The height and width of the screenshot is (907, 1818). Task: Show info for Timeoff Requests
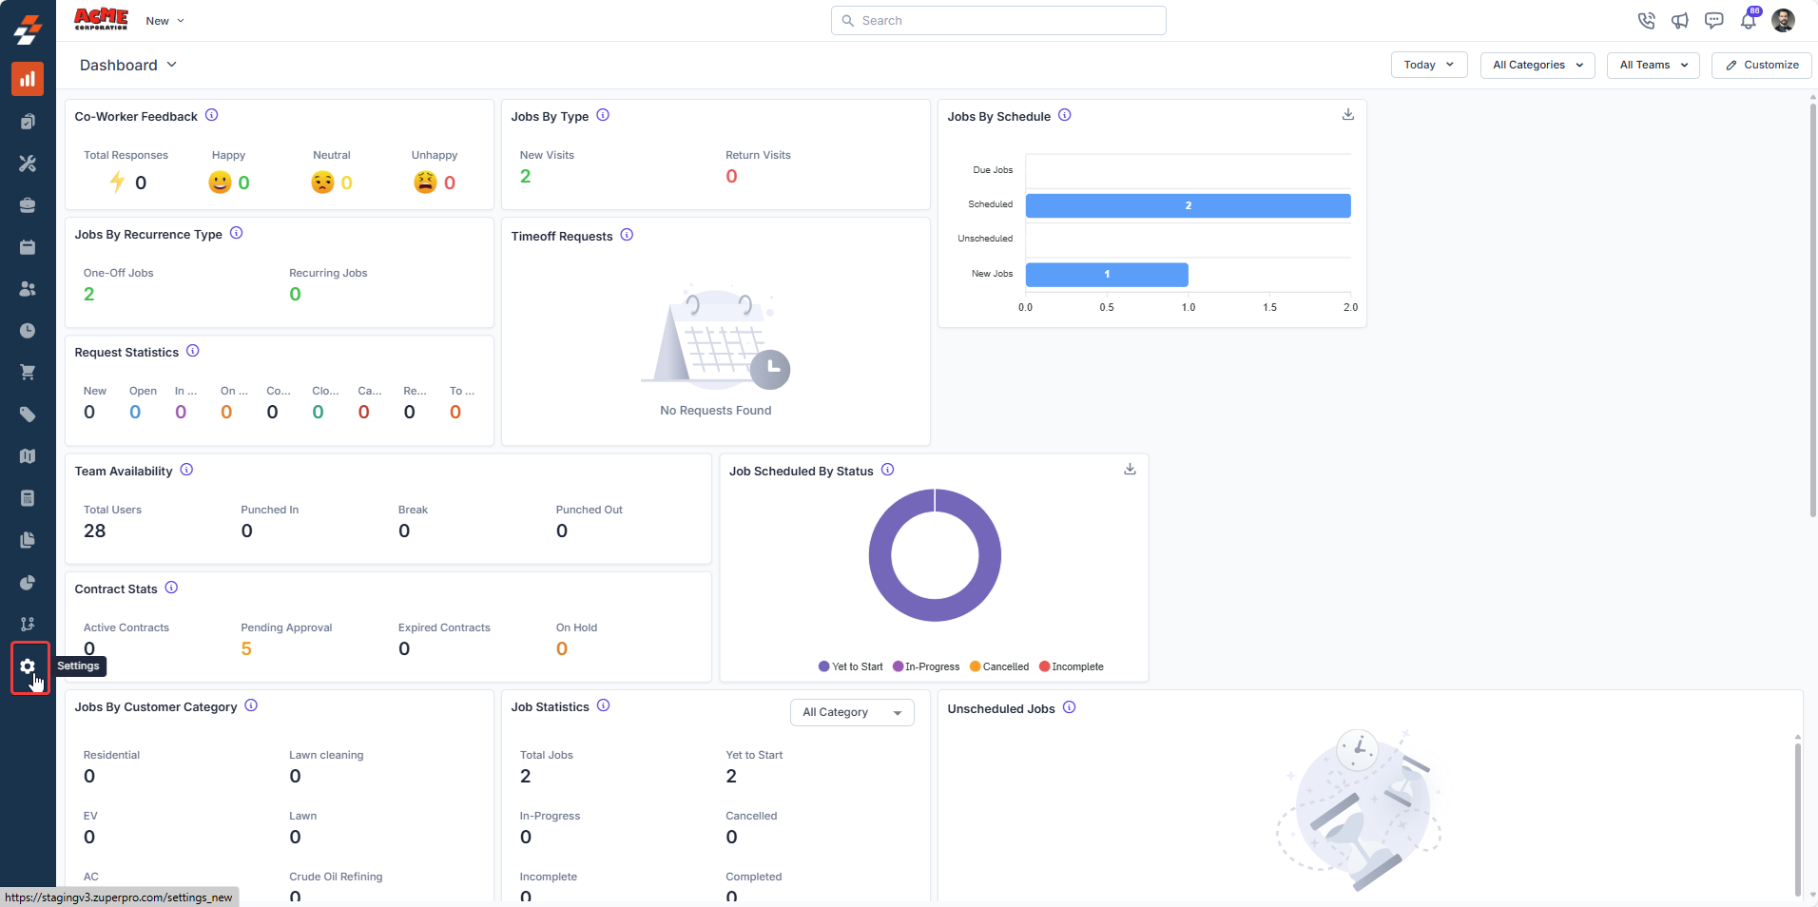[627, 235]
